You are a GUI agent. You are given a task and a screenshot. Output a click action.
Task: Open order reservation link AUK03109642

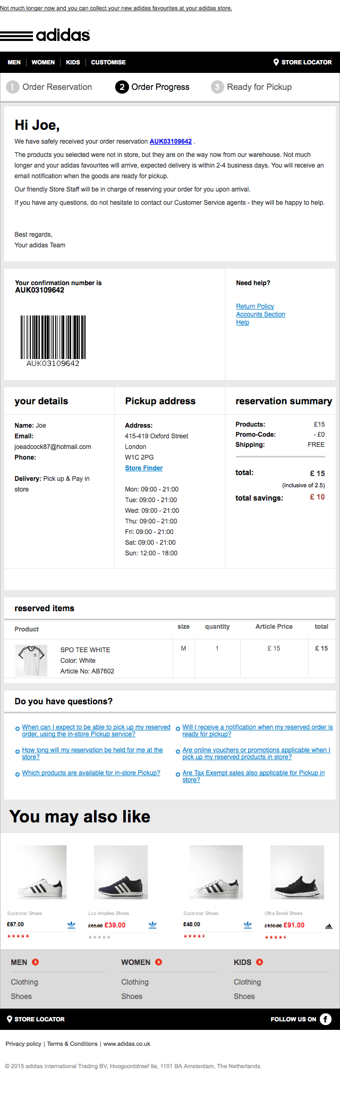click(170, 141)
